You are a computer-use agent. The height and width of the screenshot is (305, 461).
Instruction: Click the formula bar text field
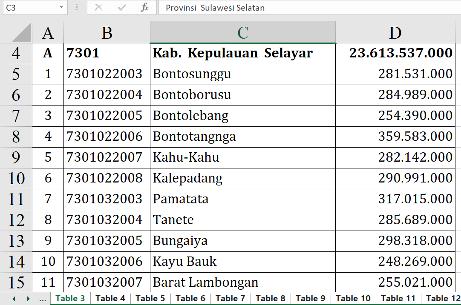pyautogui.click(x=307, y=8)
